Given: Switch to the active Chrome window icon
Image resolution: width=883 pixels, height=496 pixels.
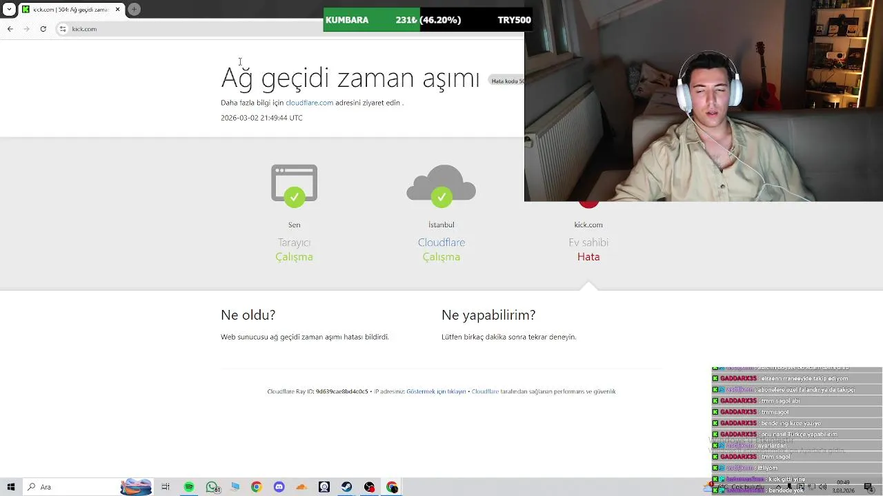Looking at the screenshot, I should [x=393, y=487].
